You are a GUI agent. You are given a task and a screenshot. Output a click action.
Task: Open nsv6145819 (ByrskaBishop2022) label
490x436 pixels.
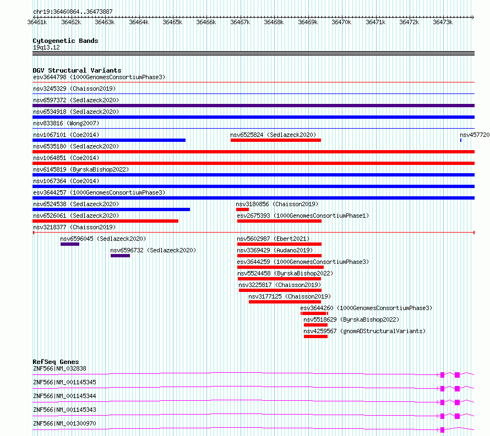coord(81,169)
